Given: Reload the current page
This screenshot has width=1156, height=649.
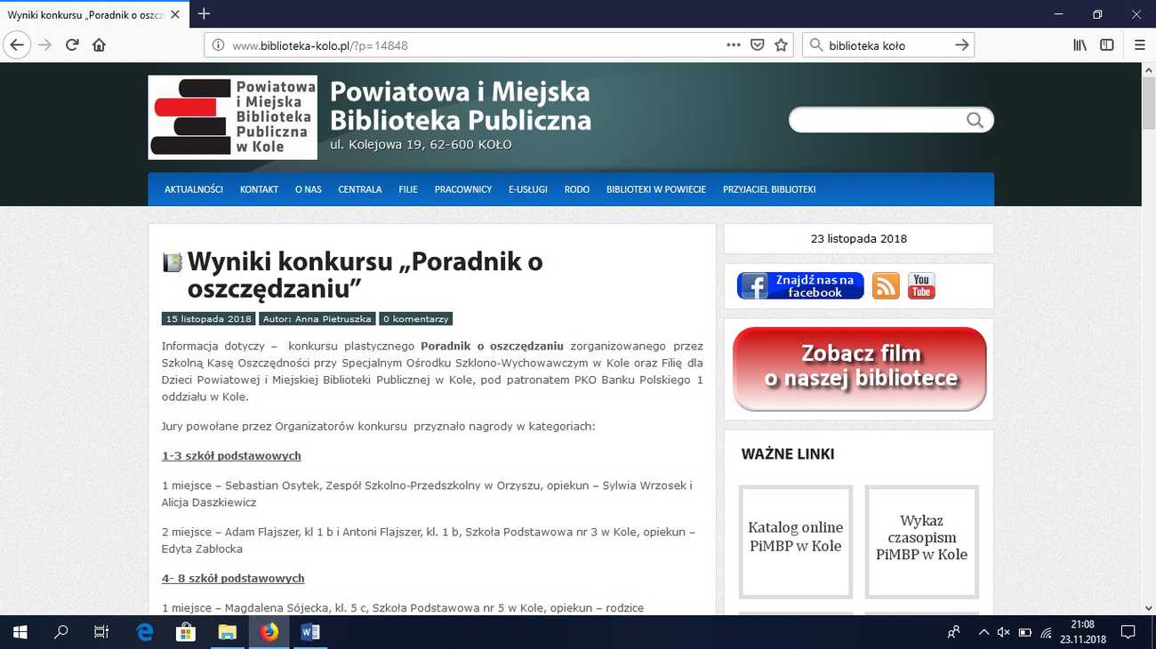Looking at the screenshot, I should 72,44.
